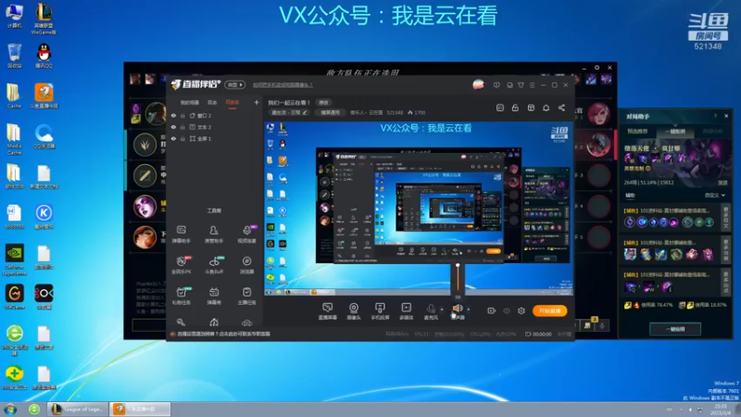
Task: Add the 手机投屏 phone casting source
Action: (380, 311)
